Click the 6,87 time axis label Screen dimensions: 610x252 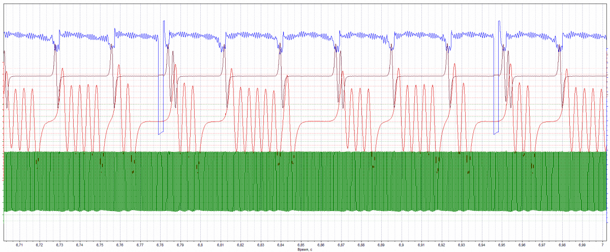341,245
